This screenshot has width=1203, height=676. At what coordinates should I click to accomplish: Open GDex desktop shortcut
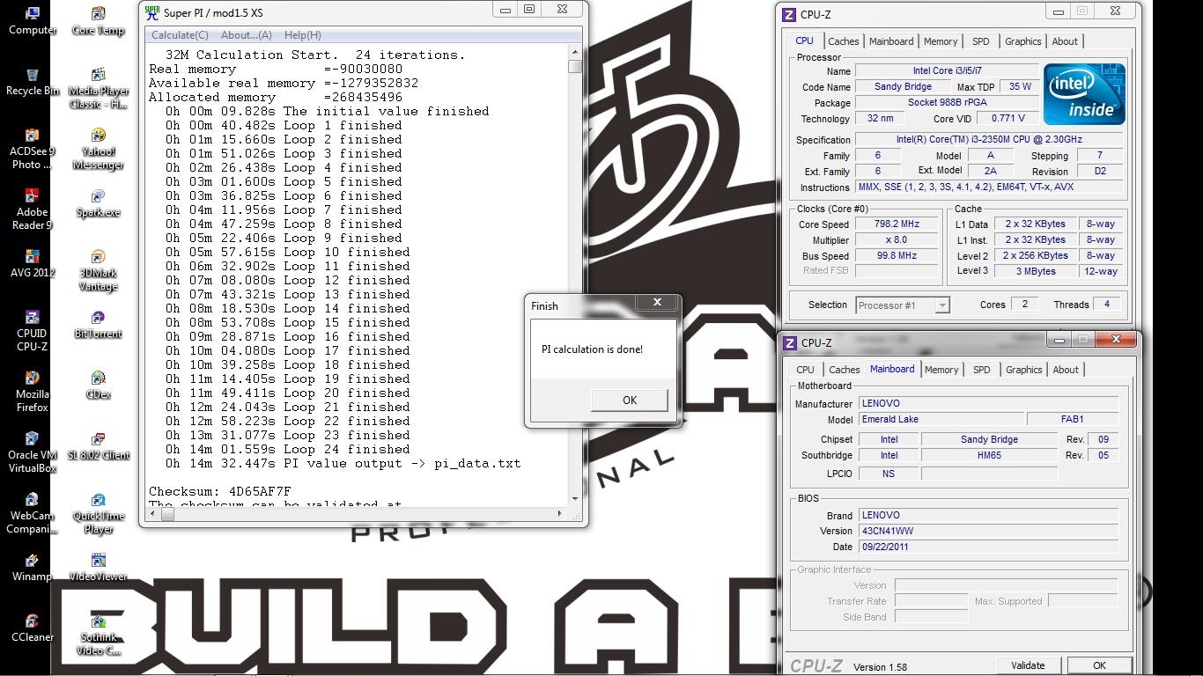(98, 386)
